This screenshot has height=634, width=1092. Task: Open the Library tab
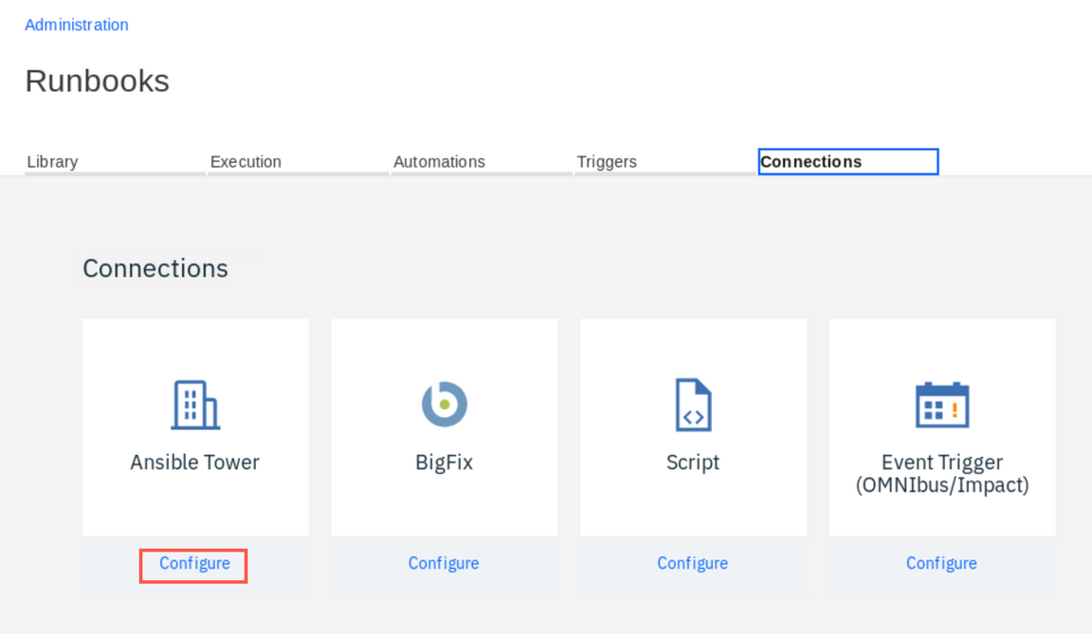(115, 161)
